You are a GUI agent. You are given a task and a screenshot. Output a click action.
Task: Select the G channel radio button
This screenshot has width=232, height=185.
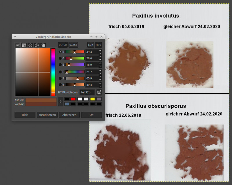[60, 58]
